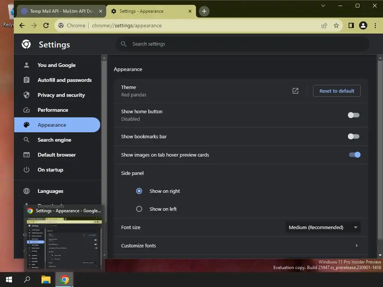This screenshot has width=383, height=287.
Task: Disable images on tab hover preview cards
Action: coord(355,155)
